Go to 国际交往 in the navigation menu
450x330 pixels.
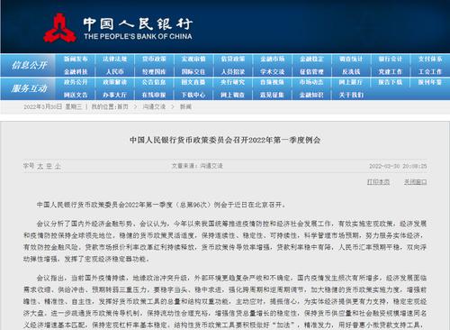click(x=193, y=71)
